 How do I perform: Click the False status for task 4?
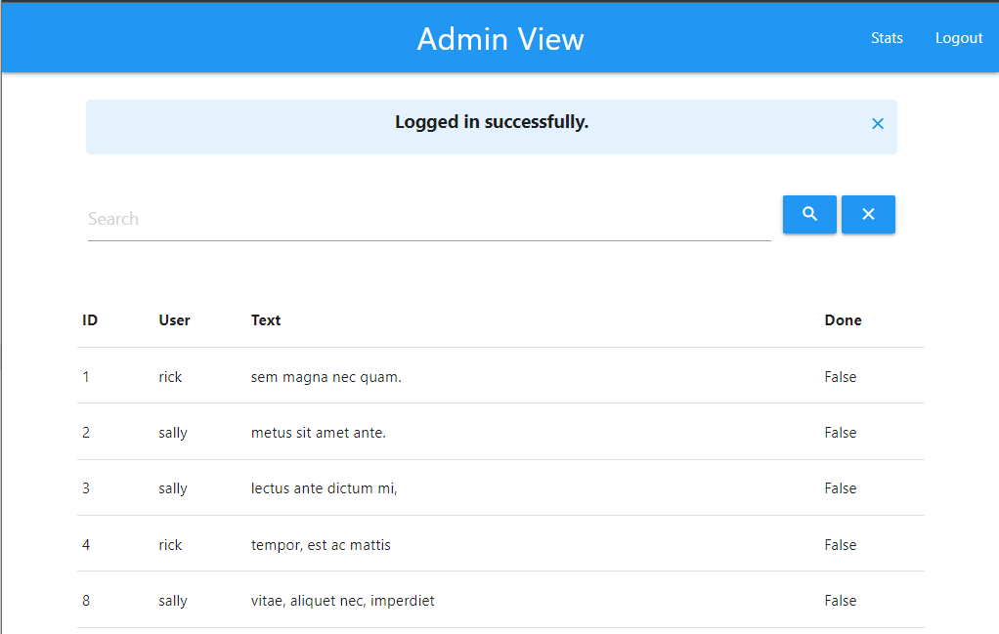(x=840, y=544)
